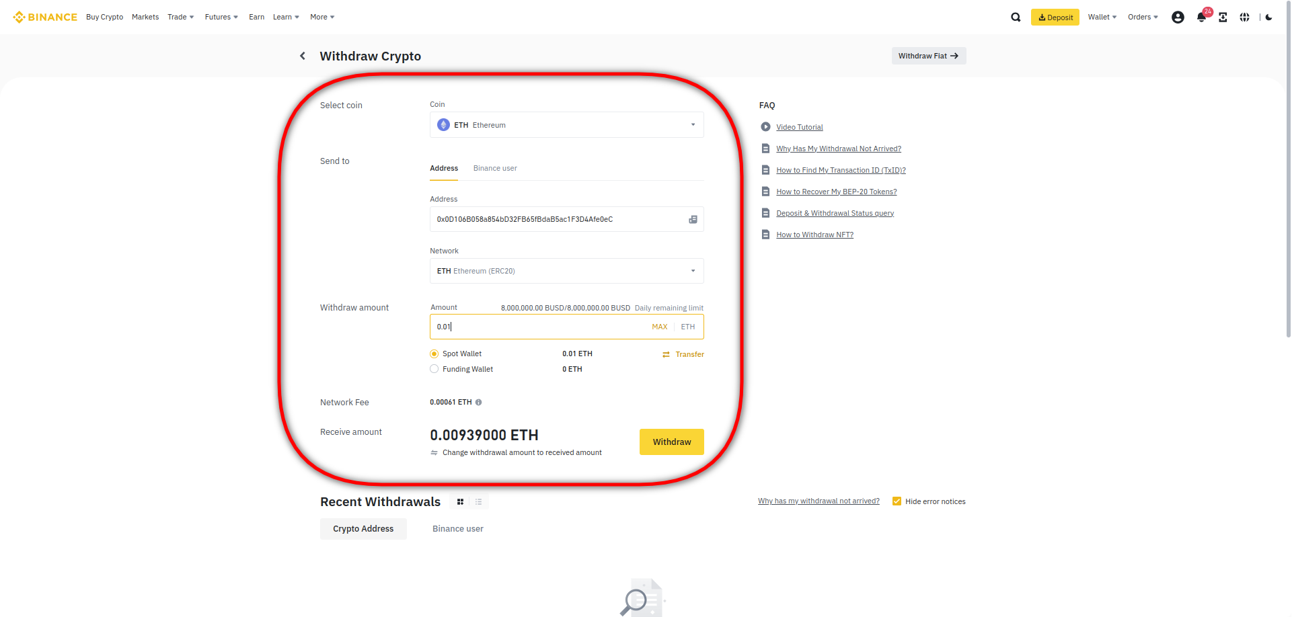
Task: Open the notifications bell
Action: [x=1201, y=17]
